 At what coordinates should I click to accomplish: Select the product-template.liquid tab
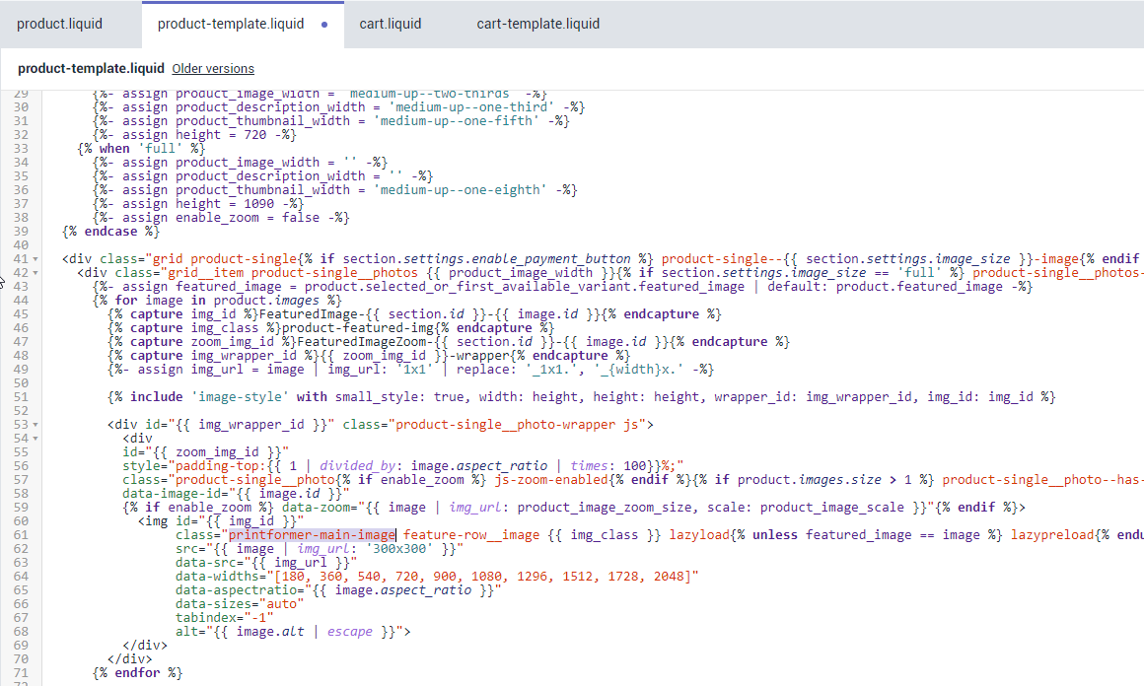coord(231,24)
